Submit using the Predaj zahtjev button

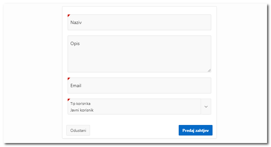tap(195, 130)
